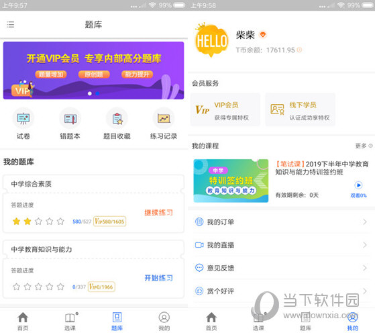
Task: Tap the orange VIP diamond badge beside 柴柴
Action: pyautogui.click(x=263, y=35)
